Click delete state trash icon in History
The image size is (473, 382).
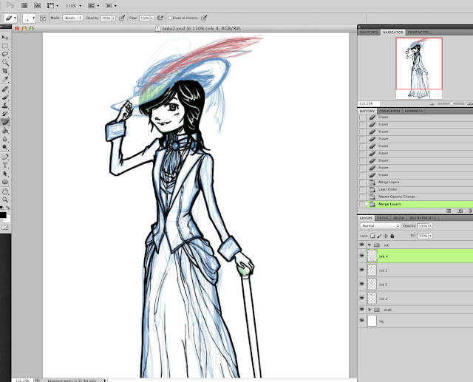pos(469,211)
